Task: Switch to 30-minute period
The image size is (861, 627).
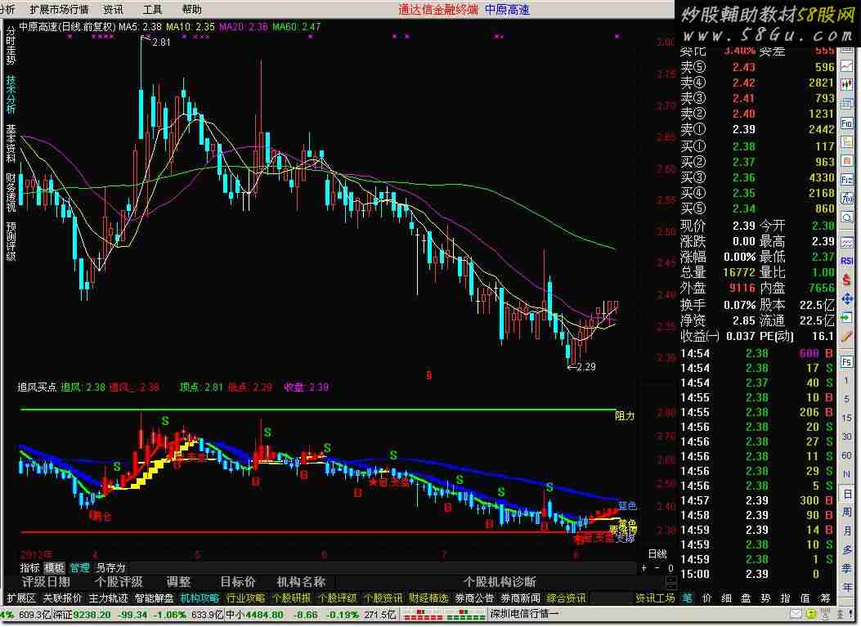Action: [846, 437]
